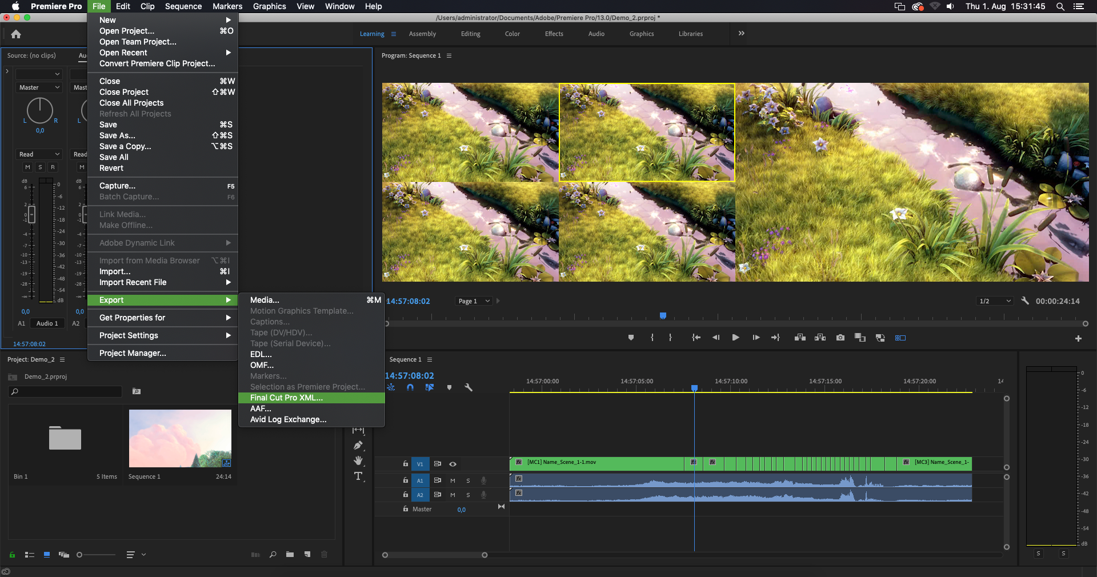1097x577 pixels.
Task: Select the Type tool
Action: click(358, 476)
